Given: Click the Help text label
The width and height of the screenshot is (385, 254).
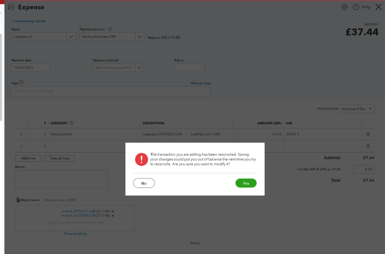Looking at the screenshot, I should pyautogui.click(x=366, y=7).
